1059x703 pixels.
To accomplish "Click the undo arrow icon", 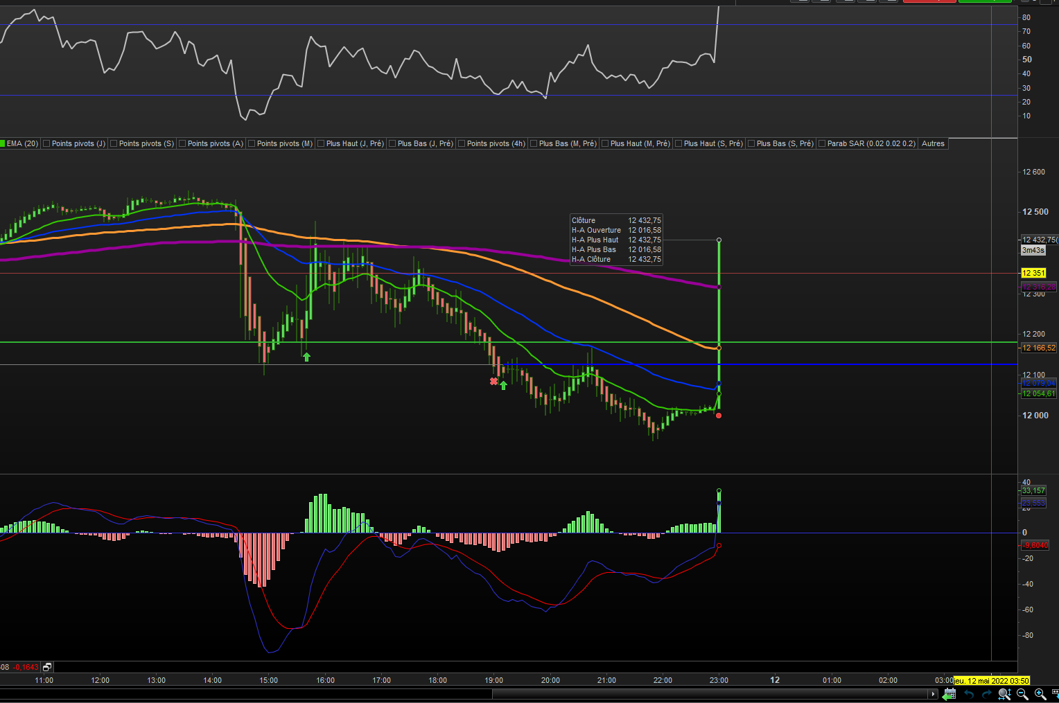I will click(969, 694).
